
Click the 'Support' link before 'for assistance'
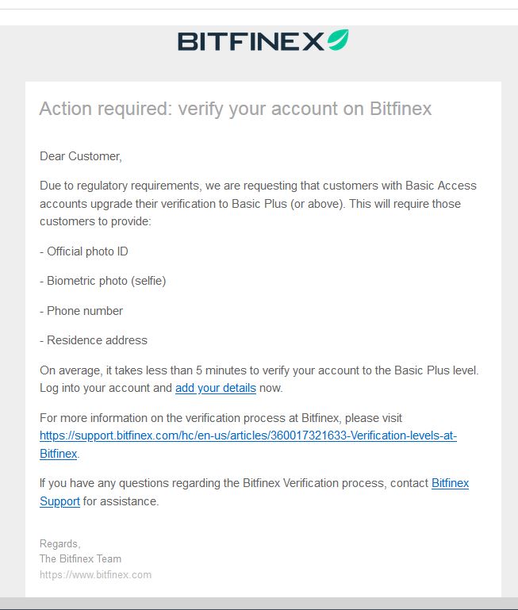click(60, 501)
